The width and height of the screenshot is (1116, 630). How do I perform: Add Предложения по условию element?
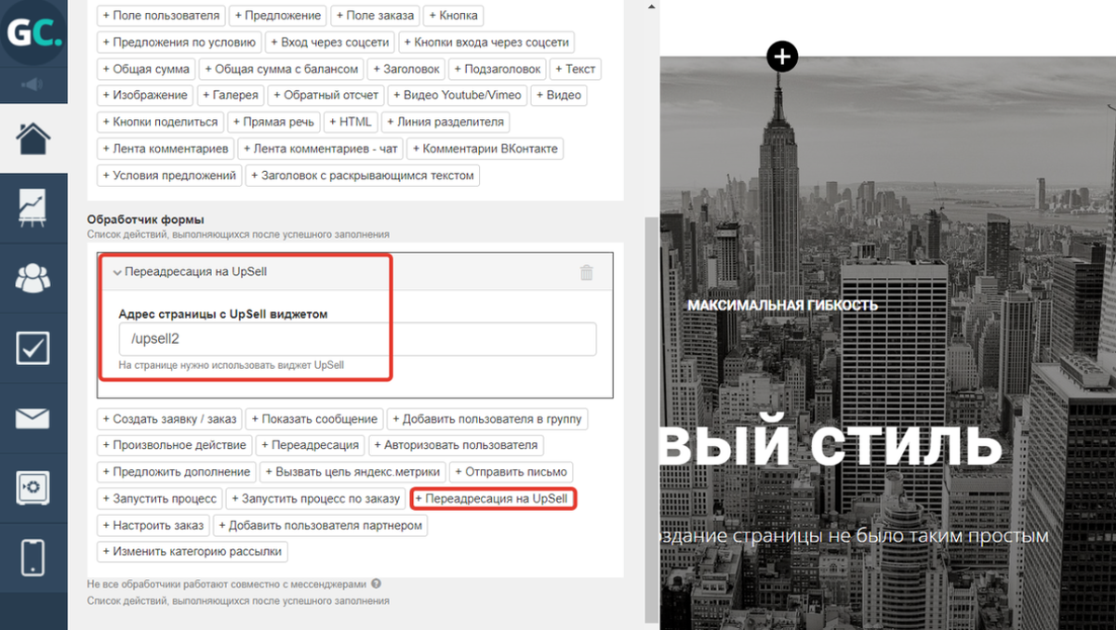(x=179, y=42)
